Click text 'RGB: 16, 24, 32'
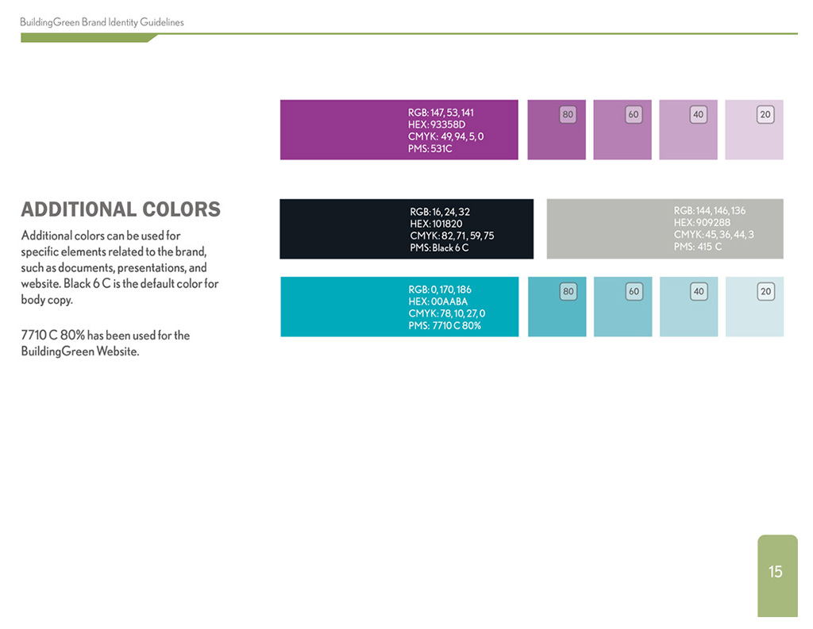This screenshot has height=629, width=813. tap(440, 212)
